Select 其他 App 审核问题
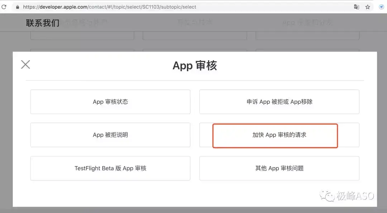This screenshot has height=213, width=387. 279,168
